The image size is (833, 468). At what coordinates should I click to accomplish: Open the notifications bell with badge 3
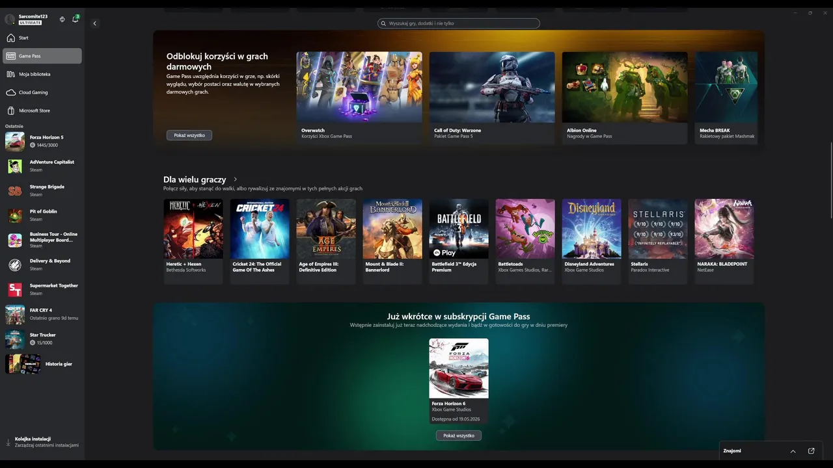pyautogui.click(x=75, y=19)
